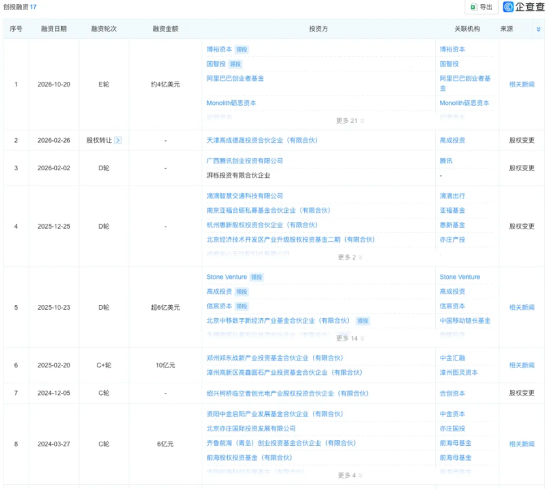Screen dimensions: 549x489
Task: Open 相关新闻 link for E轮 row
Action: pyautogui.click(x=522, y=84)
